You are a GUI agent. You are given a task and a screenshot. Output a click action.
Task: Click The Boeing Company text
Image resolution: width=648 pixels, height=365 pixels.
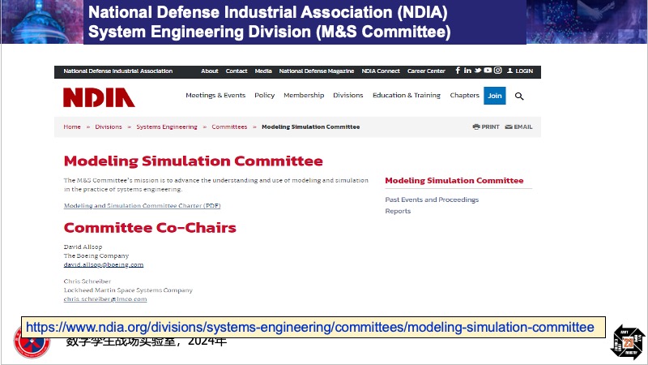pyautogui.click(x=96, y=255)
